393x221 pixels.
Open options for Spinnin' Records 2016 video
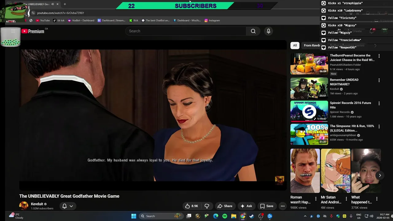tap(379, 103)
